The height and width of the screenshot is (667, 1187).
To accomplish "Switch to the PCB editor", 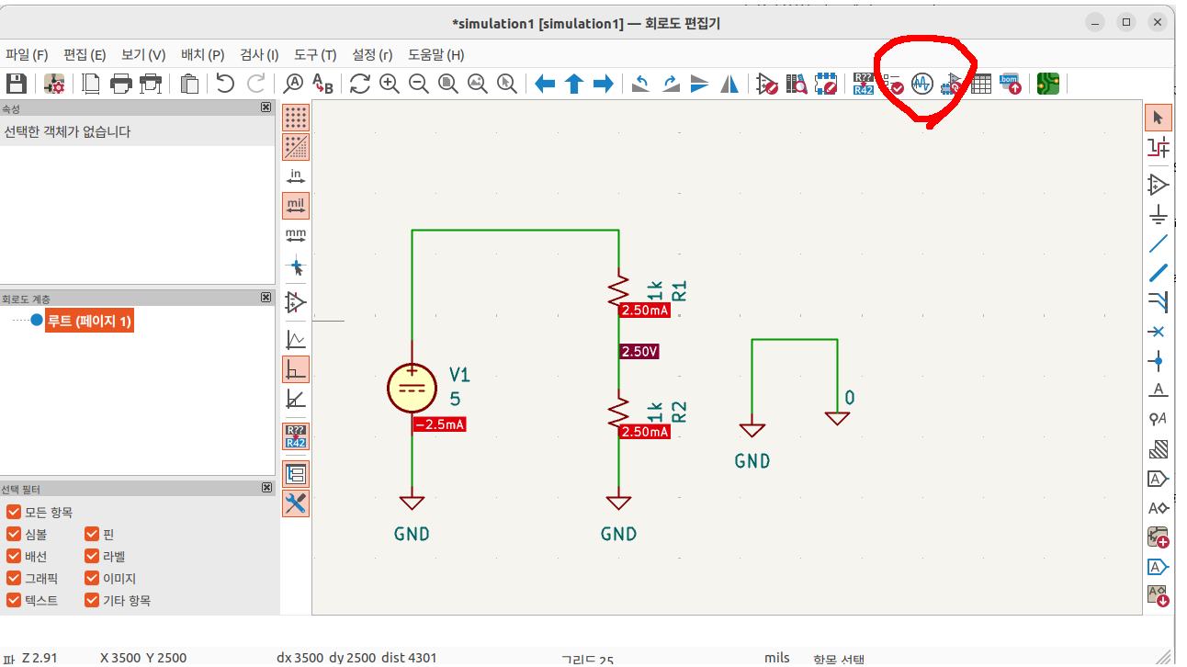I will (x=1047, y=85).
